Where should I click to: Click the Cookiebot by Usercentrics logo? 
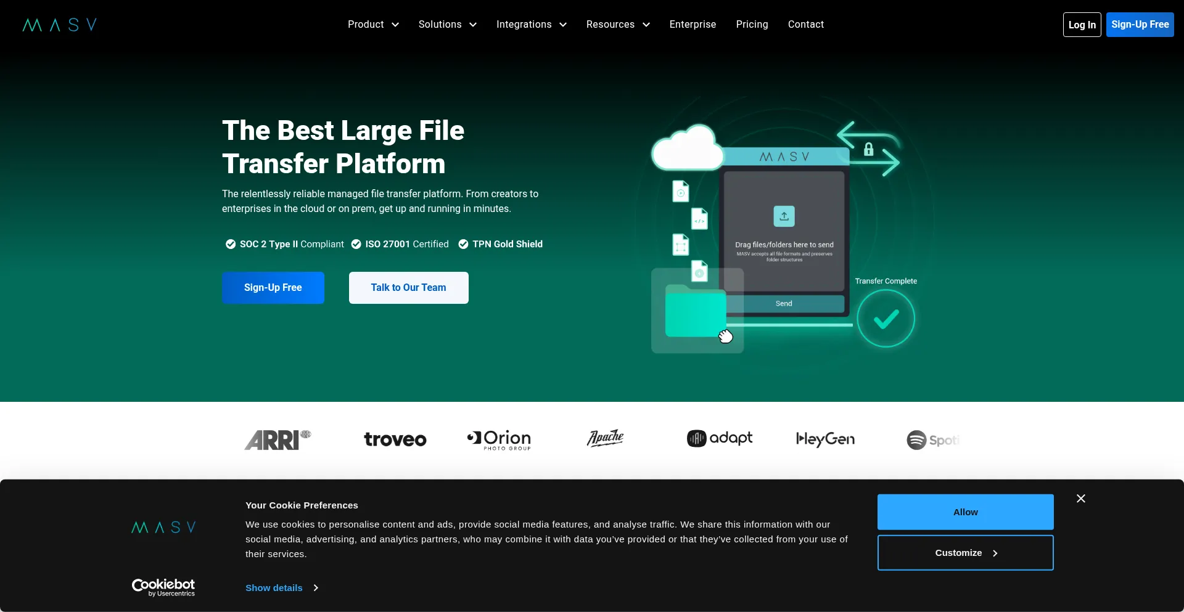click(x=163, y=587)
